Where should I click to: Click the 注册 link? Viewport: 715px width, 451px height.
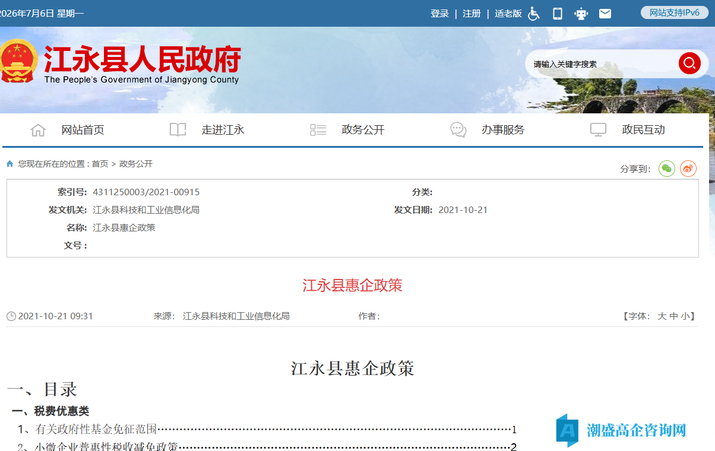tap(472, 13)
